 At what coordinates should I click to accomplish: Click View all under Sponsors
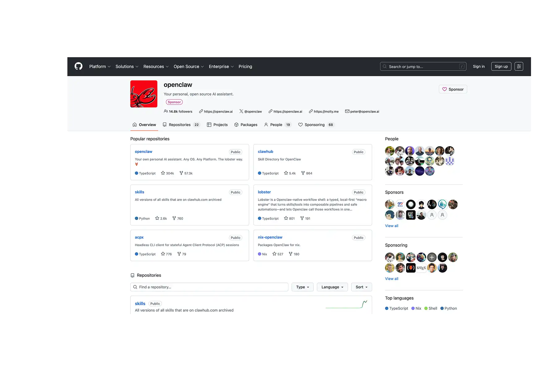point(391,226)
